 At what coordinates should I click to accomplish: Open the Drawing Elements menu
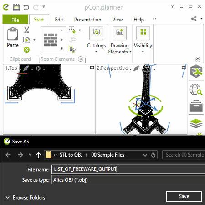pos(120,40)
